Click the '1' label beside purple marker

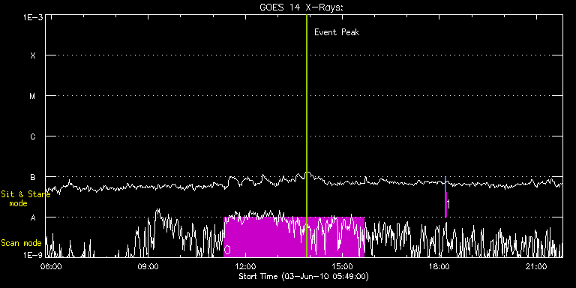coord(448,205)
